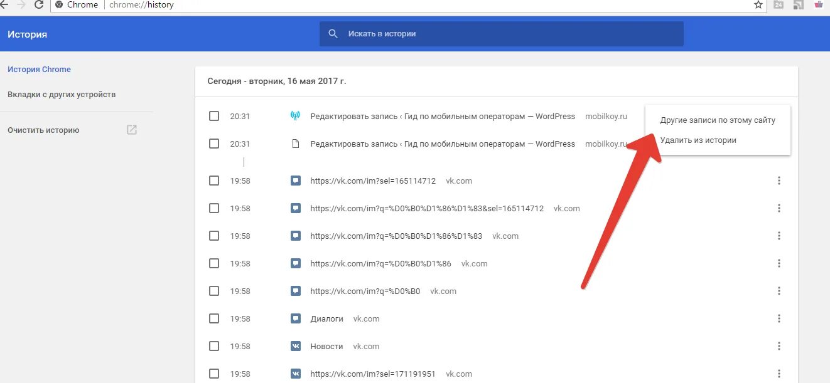
Task: Click the 'Искать в истории' search field
Action: [x=501, y=34]
